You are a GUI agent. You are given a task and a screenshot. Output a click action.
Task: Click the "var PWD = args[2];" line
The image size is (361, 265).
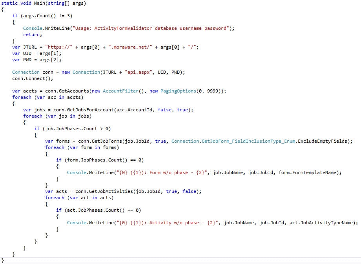tap(37, 60)
